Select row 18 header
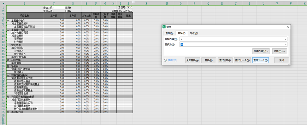This screenshot has width=307, height=125. click(3, 60)
